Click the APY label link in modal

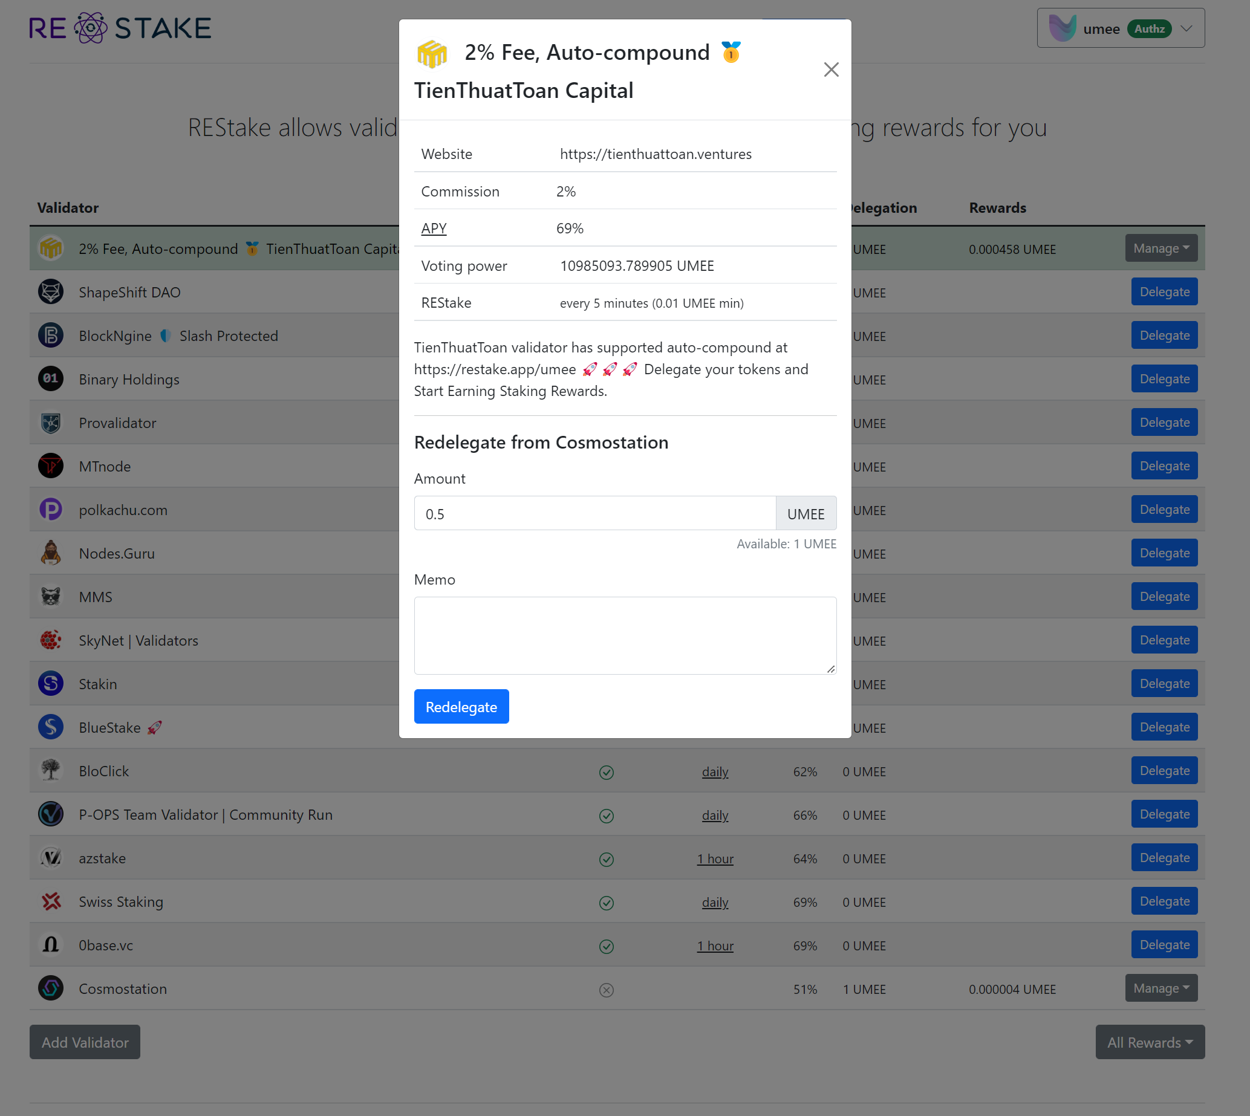click(434, 229)
